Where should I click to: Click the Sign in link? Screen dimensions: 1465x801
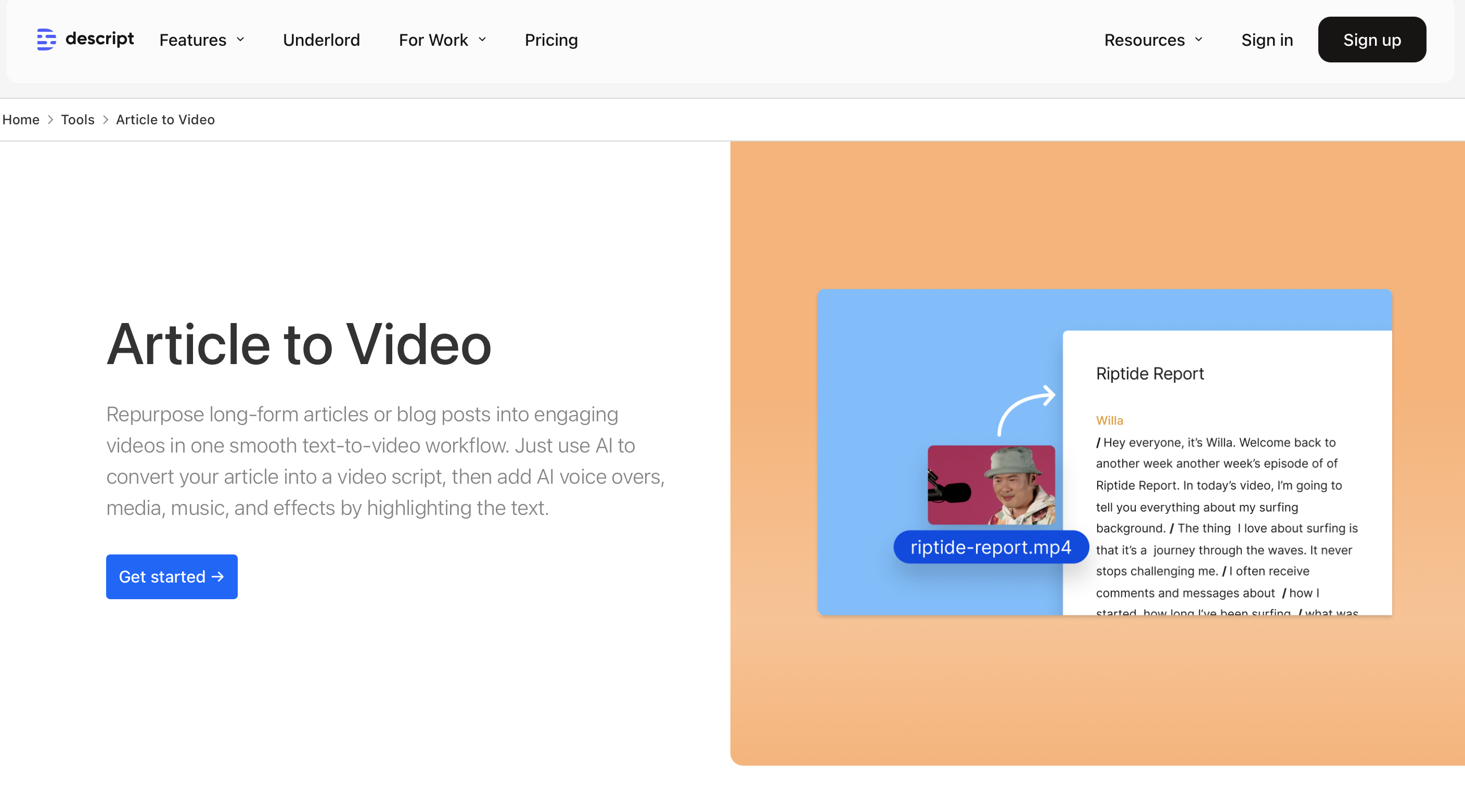[x=1267, y=40]
